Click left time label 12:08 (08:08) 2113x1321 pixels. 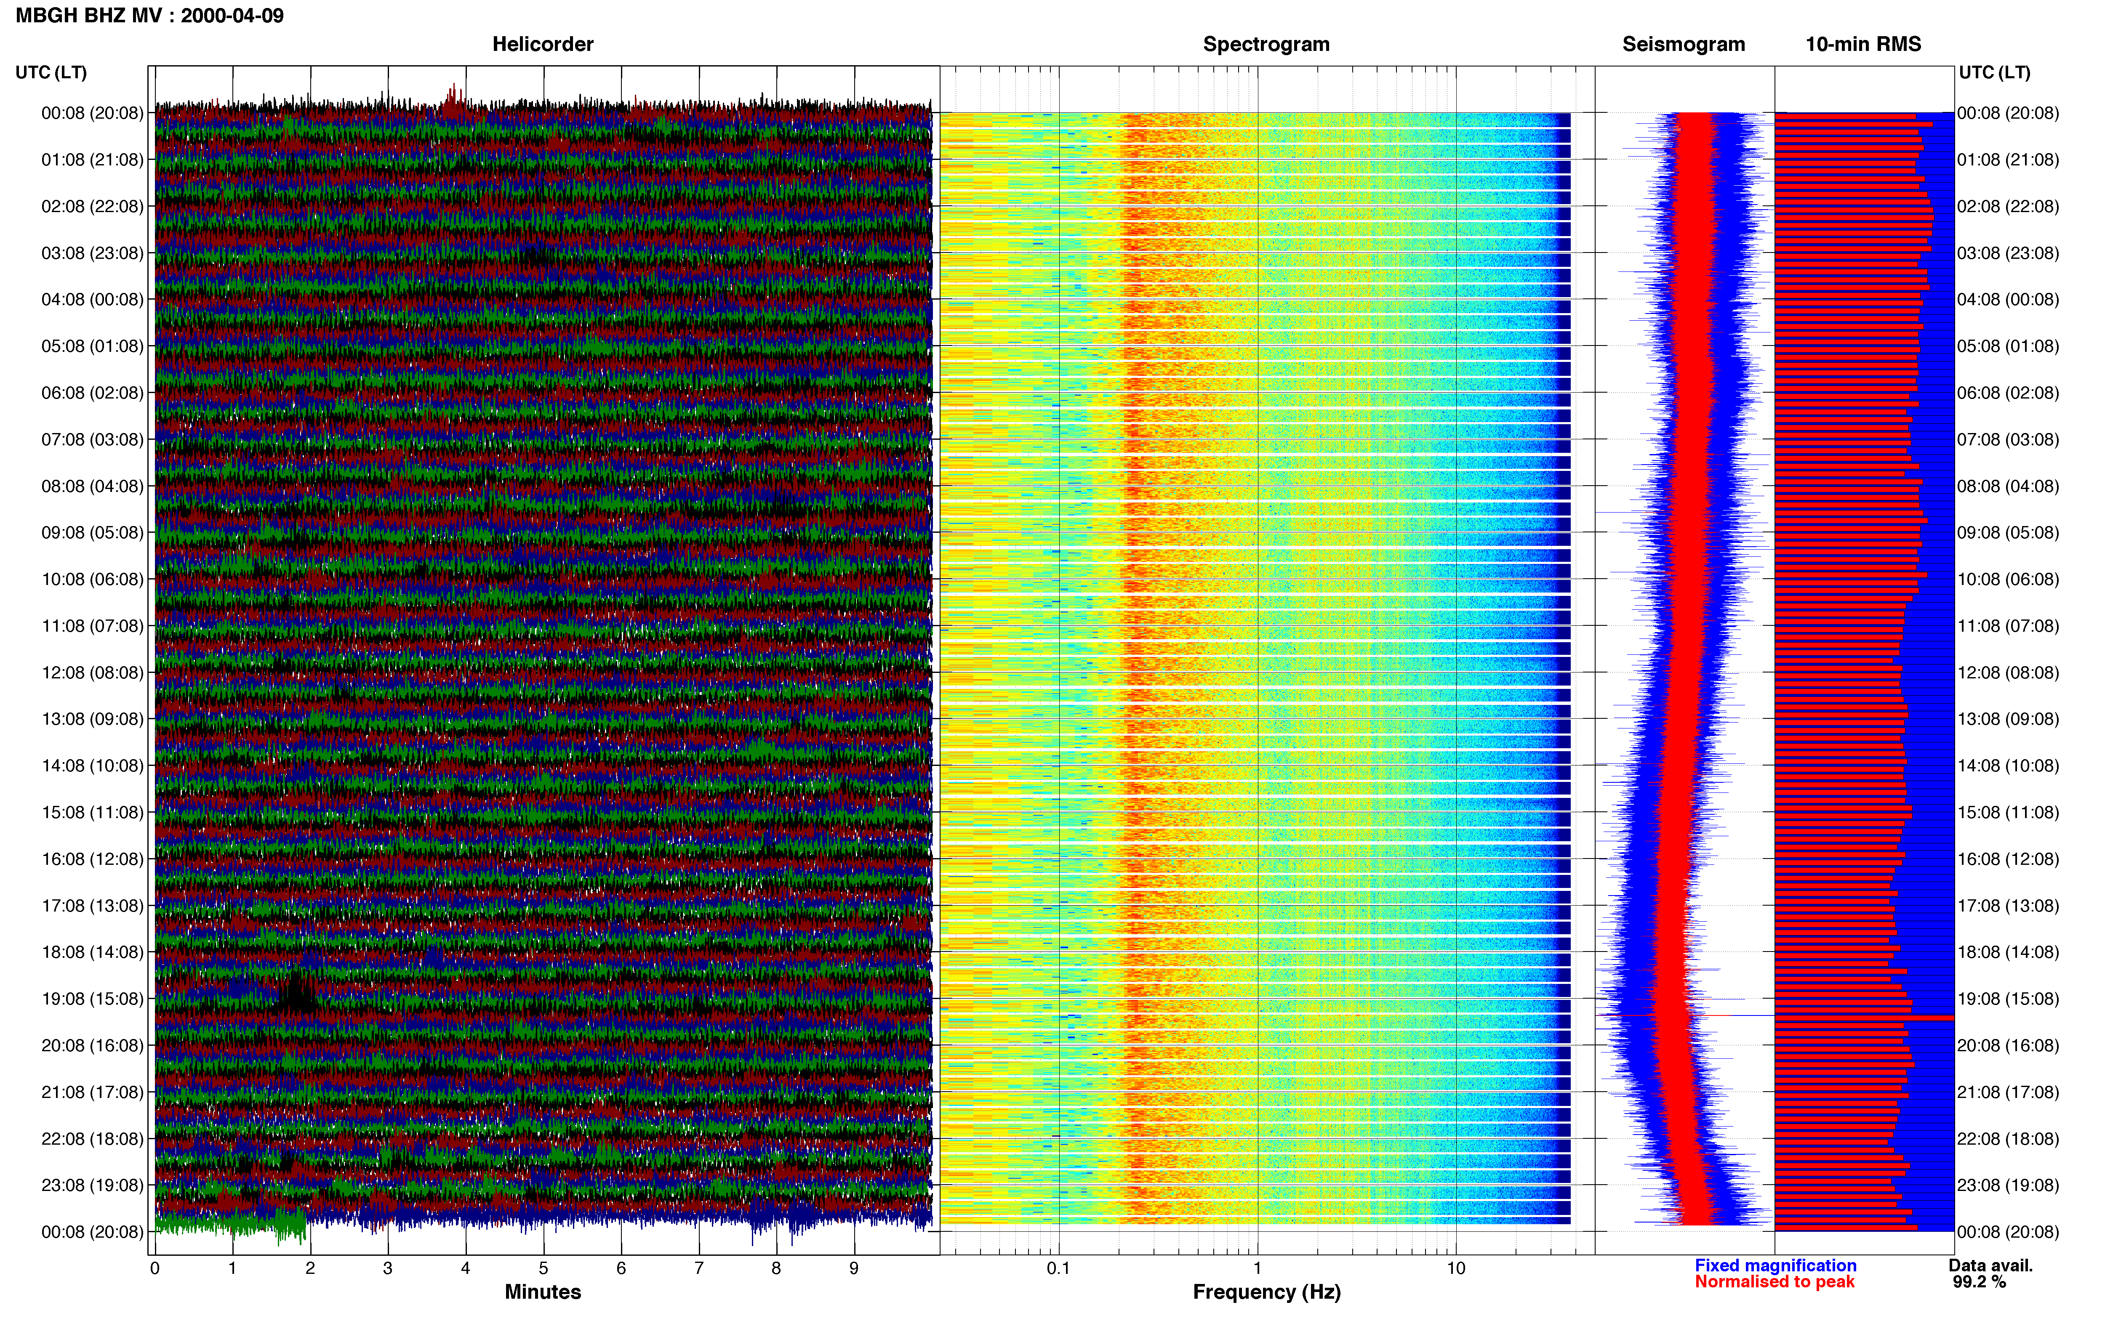click(92, 673)
